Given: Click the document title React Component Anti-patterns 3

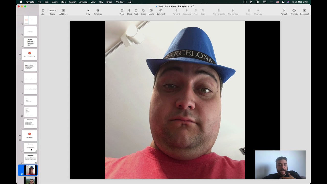Looking at the screenshot, I should coord(176,6).
